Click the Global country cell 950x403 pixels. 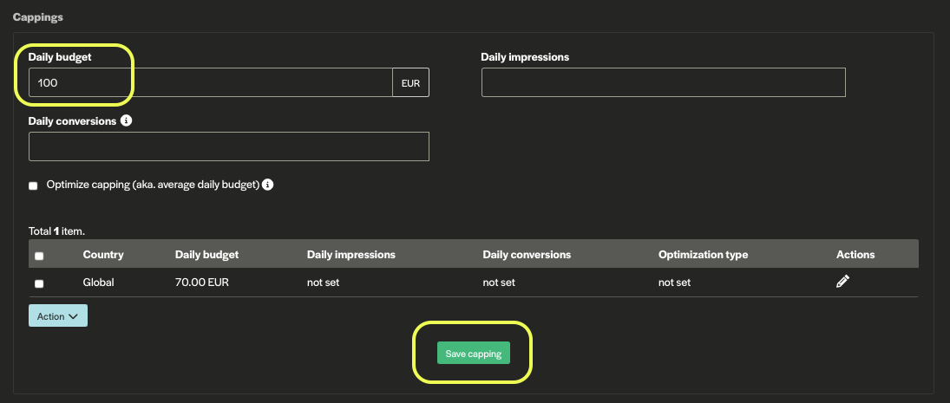[x=99, y=283]
